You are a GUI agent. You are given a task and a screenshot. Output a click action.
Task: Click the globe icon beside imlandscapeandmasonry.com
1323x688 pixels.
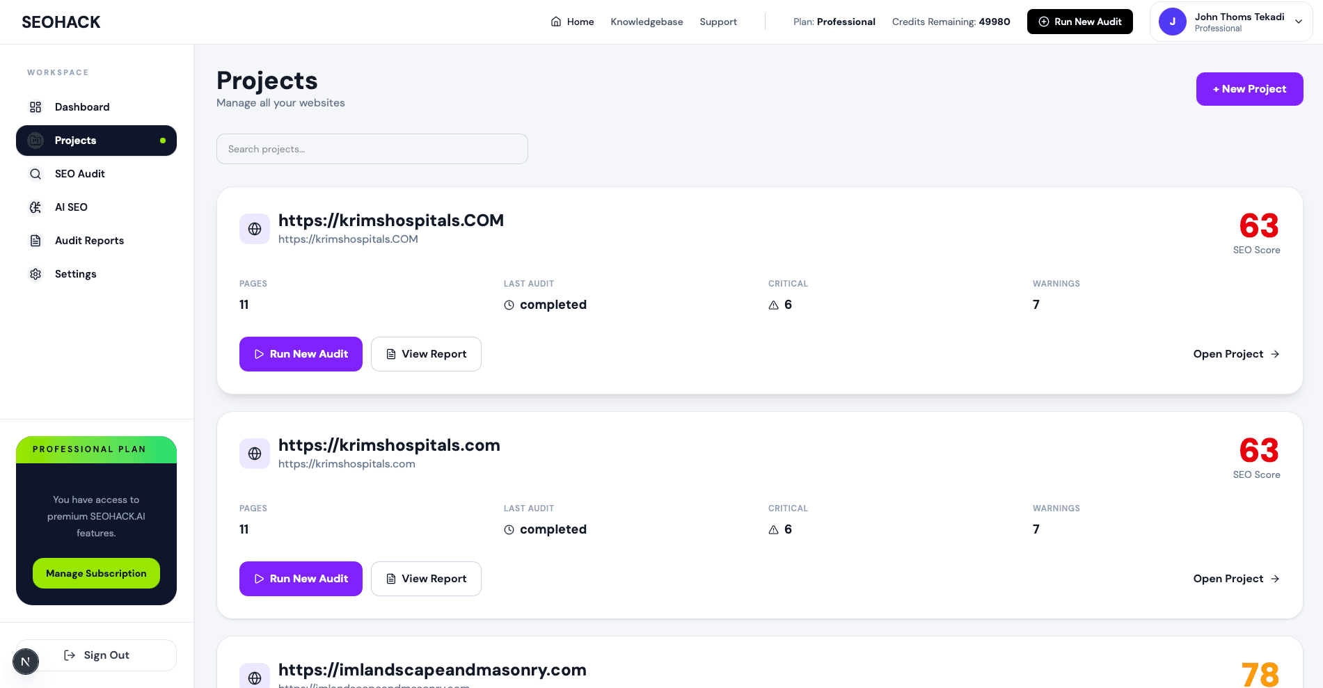(255, 678)
